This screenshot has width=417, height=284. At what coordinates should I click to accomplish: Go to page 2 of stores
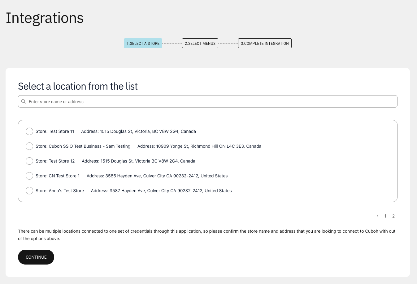[x=393, y=216]
